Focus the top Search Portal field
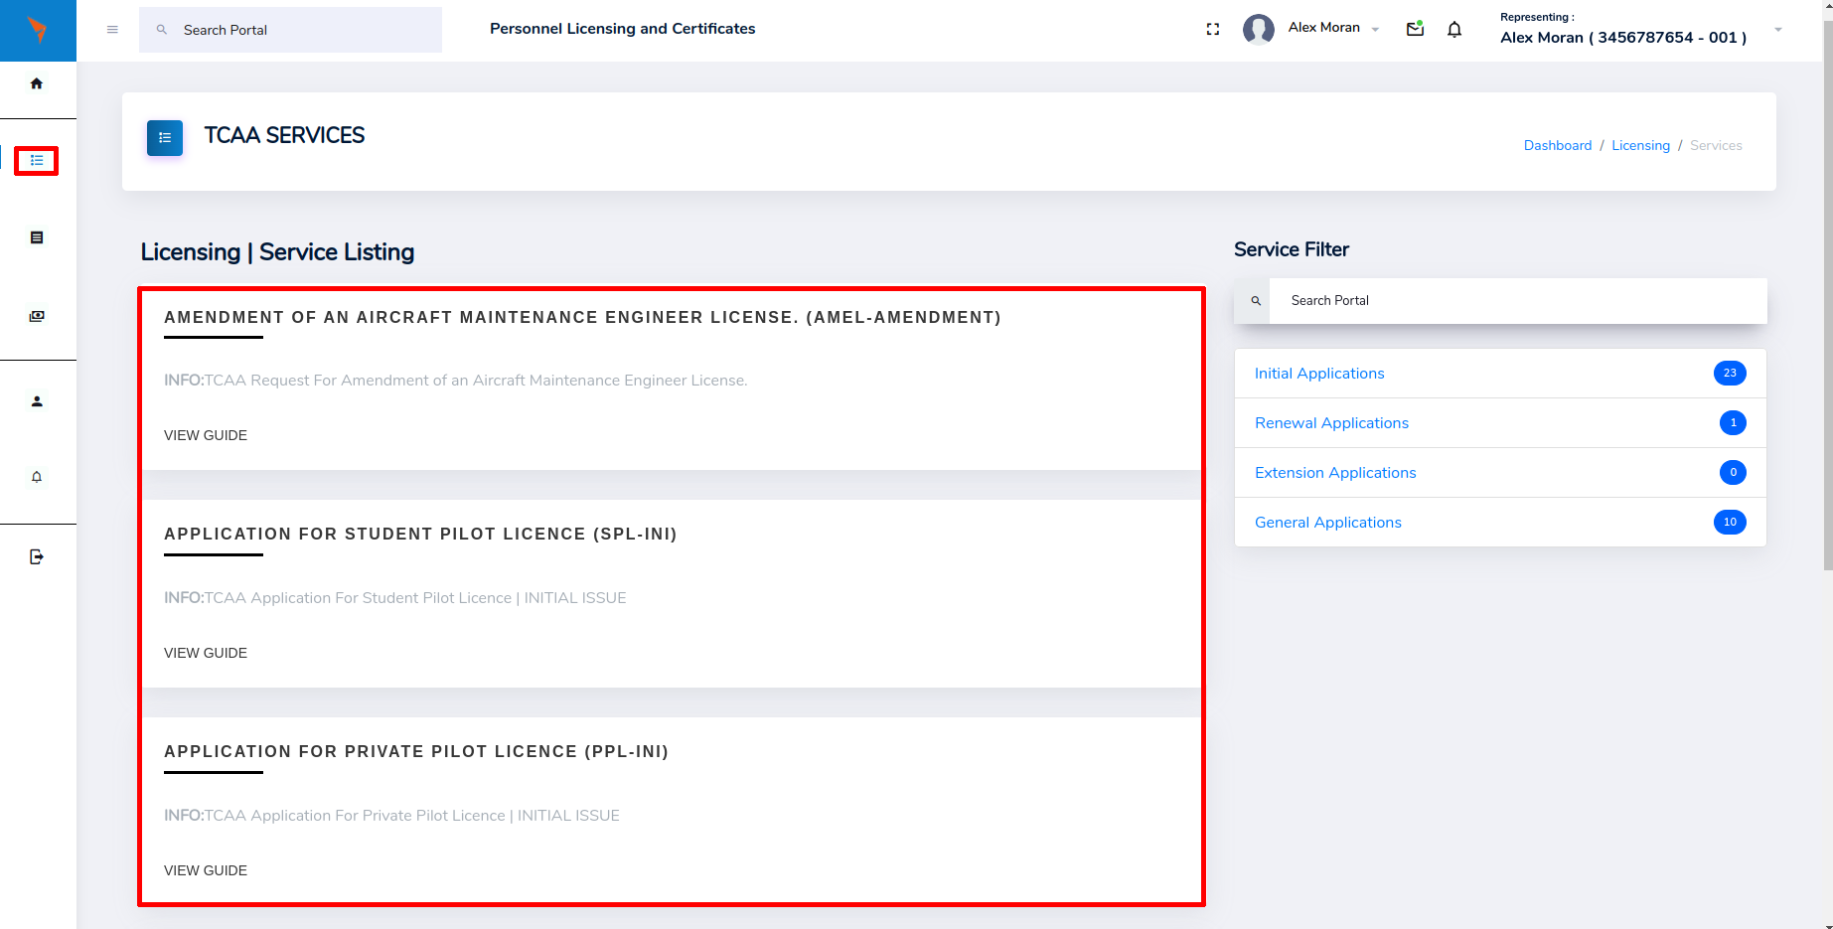Viewport: 1833px width, 929px height. pos(290,30)
